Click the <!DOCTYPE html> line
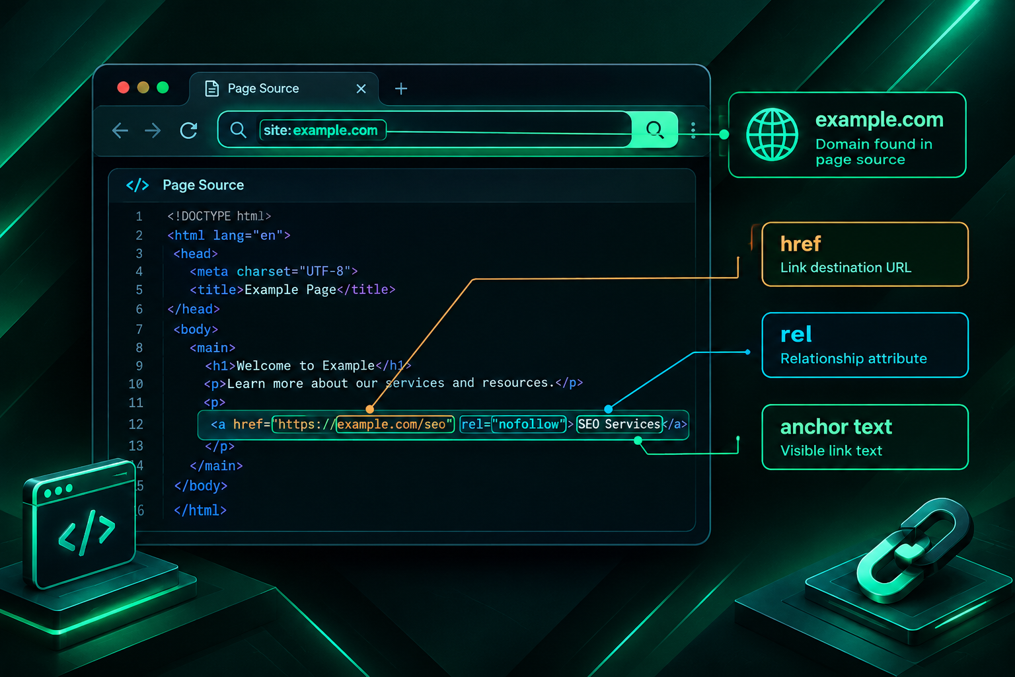Image resolution: width=1015 pixels, height=677 pixels. (x=219, y=216)
